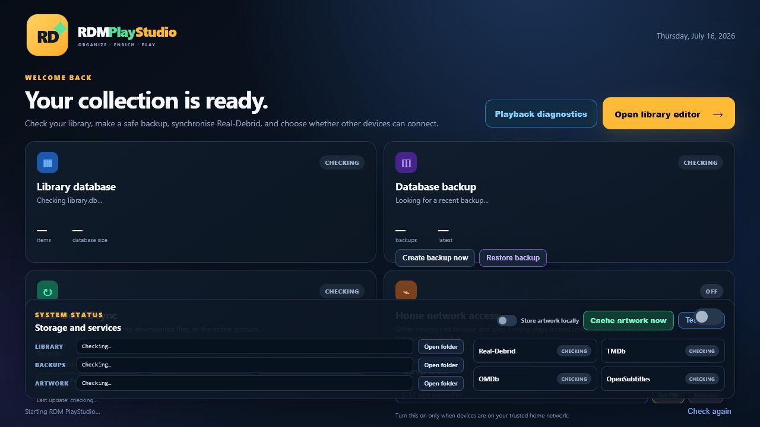Click the orange home network icon

(x=406, y=290)
